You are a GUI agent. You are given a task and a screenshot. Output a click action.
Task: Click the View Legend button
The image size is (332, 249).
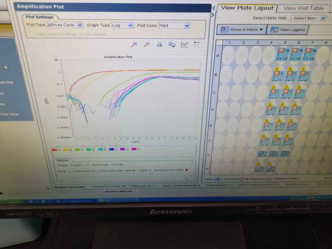[x=288, y=30]
